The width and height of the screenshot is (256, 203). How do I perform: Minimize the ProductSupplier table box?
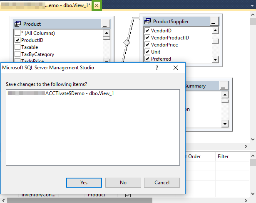point(214,22)
